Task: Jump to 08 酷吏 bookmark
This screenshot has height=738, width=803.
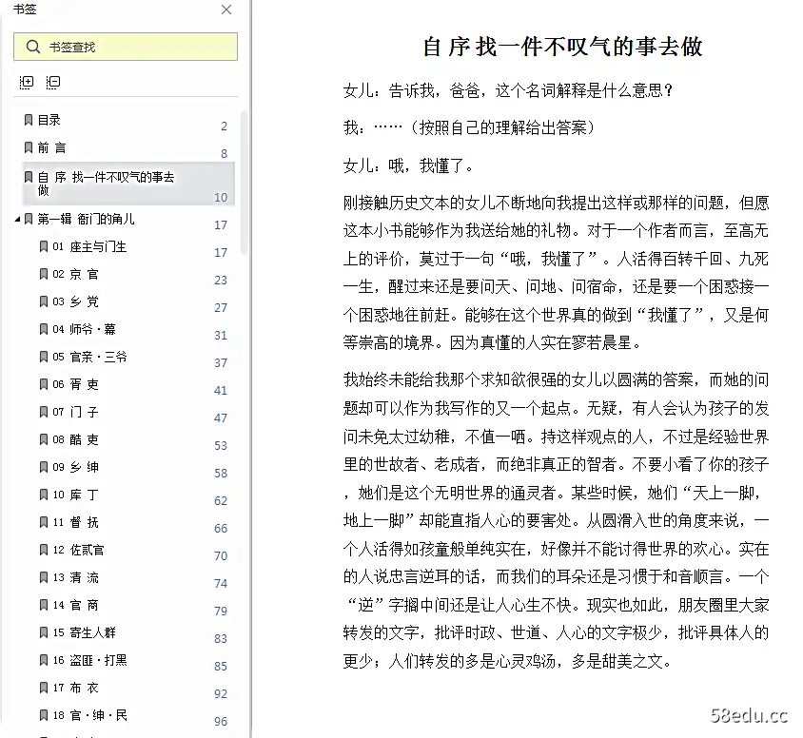Action: click(x=75, y=439)
